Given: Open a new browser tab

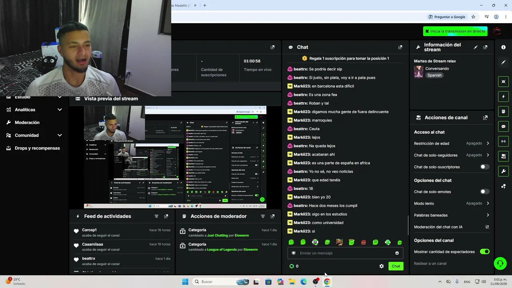Looking at the screenshot, I should [x=204, y=5].
